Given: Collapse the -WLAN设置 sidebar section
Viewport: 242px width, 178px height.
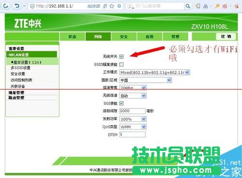Looking at the screenshot, I should tap(31, 55).
